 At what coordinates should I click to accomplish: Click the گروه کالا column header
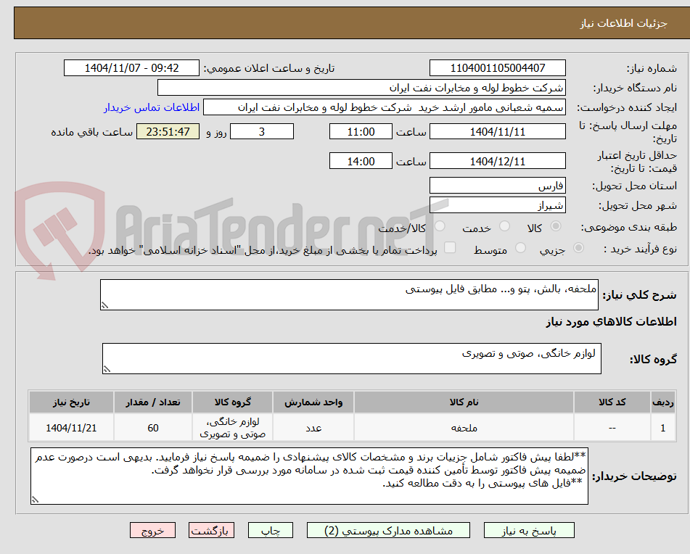232,402
